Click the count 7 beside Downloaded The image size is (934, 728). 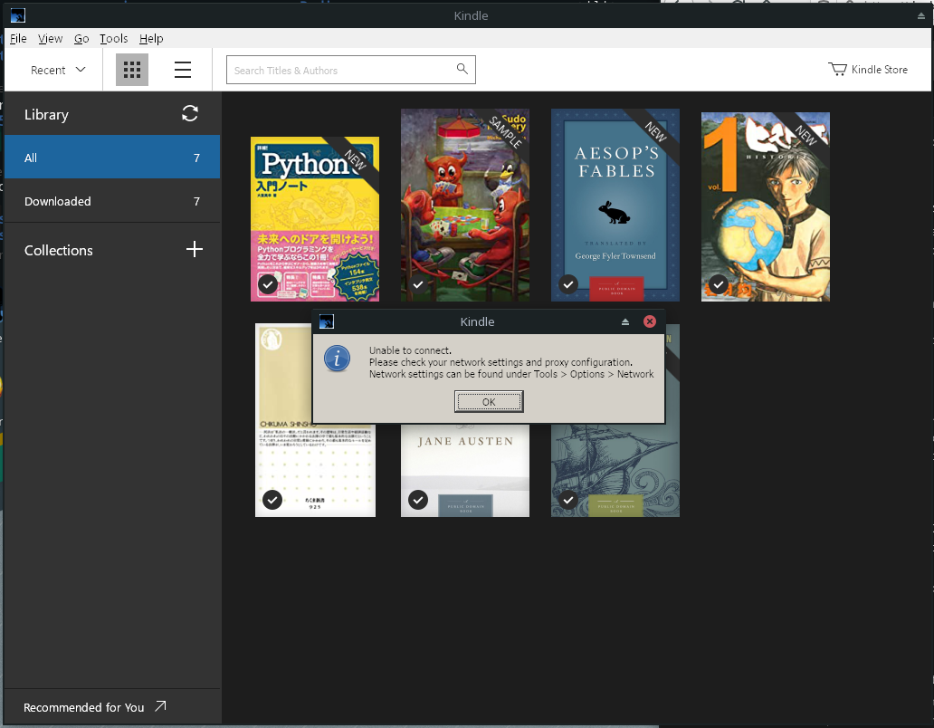196,201
